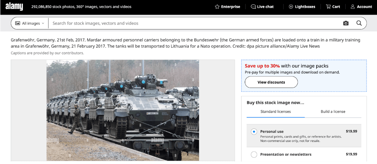Image resolution: width=377 pixels, height=164 pixels.
Task: Click the Live chat link text
Action: (x=265, y=7)
